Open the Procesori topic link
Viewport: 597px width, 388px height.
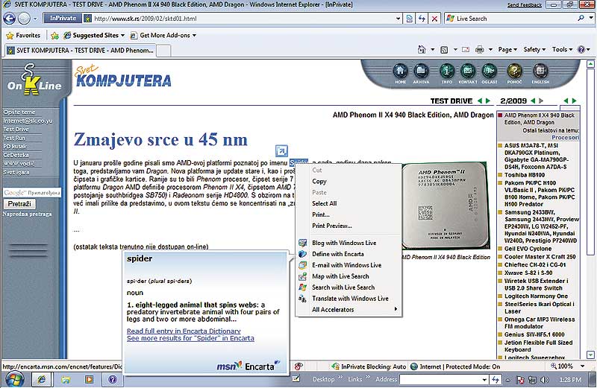click(x=565, y=138)
